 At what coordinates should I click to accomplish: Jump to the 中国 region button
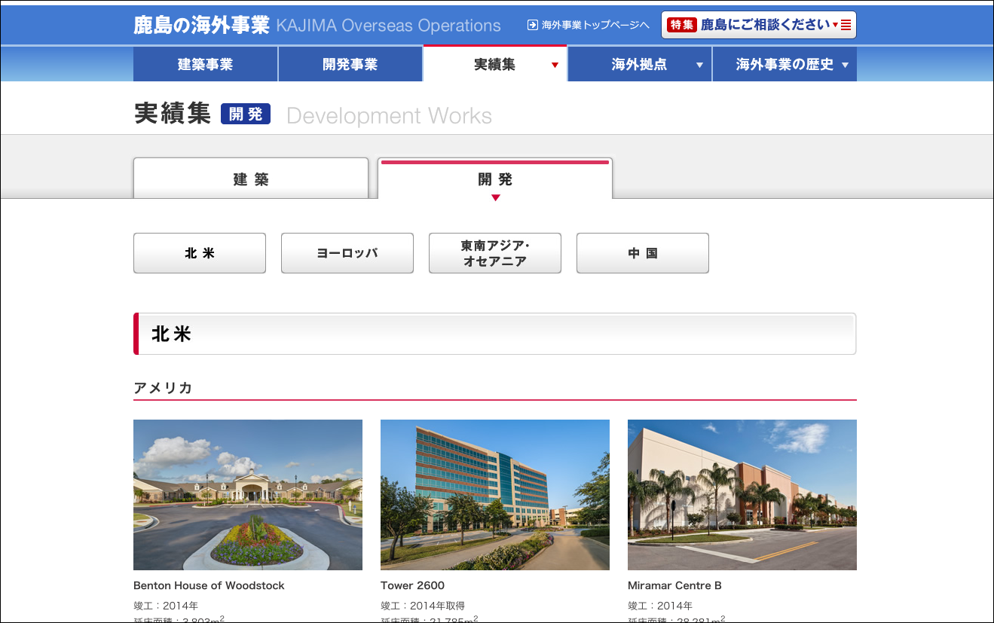click(x=643, y=253)
